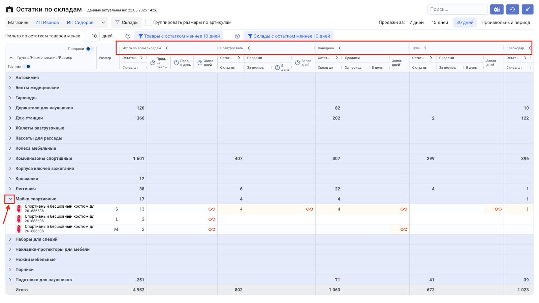Click the 'Поиск...' search field
Screen dimensions: 539x303
pos(457,9)
